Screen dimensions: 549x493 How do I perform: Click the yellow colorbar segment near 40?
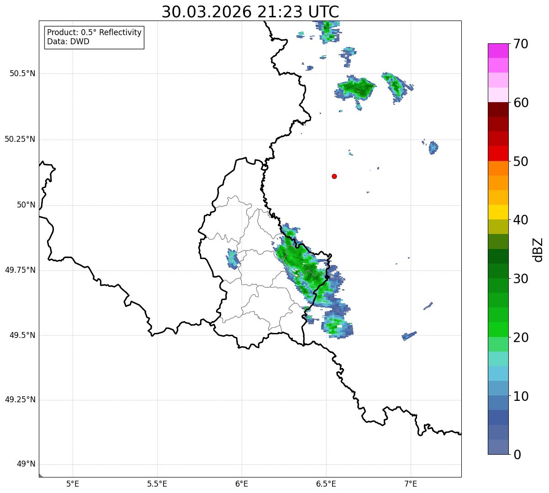[x=498, y=213]
